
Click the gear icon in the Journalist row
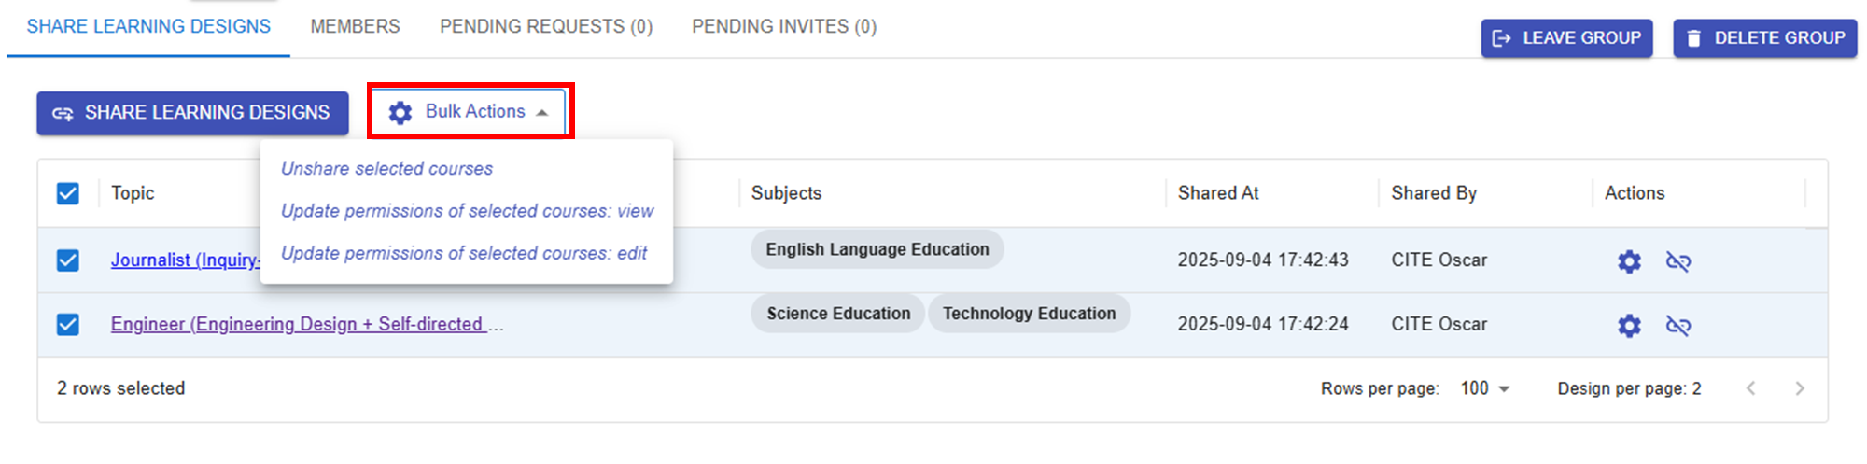coord(1629,260)
